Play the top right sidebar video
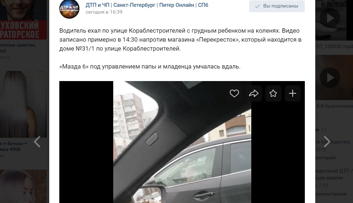This screenshot has height=203, width=353. [x=330, y=18]
